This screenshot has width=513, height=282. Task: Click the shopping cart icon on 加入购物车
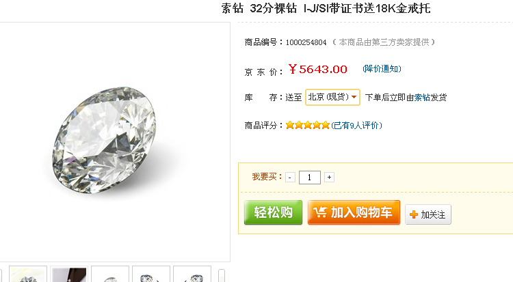tap(319, 212)
